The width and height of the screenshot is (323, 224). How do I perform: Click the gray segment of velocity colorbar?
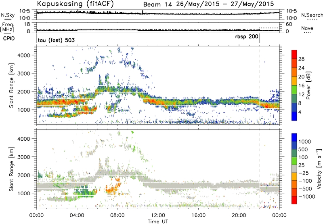point(294,169)
